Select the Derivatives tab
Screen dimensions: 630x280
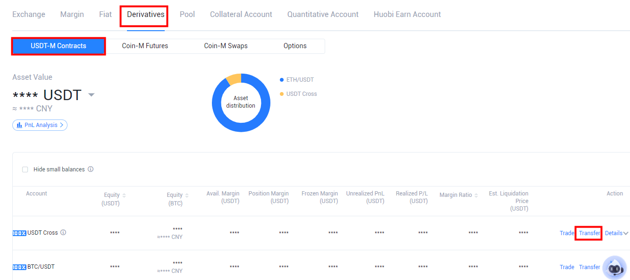pos(146,14)
